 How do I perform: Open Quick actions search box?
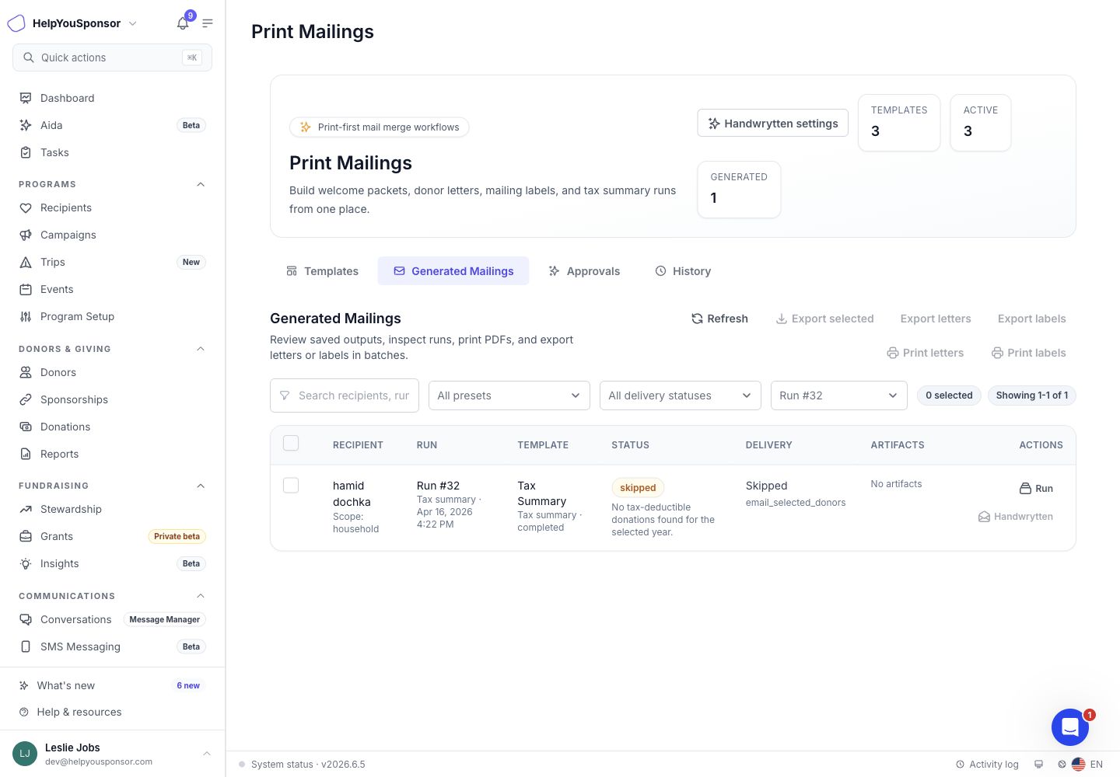112,57
